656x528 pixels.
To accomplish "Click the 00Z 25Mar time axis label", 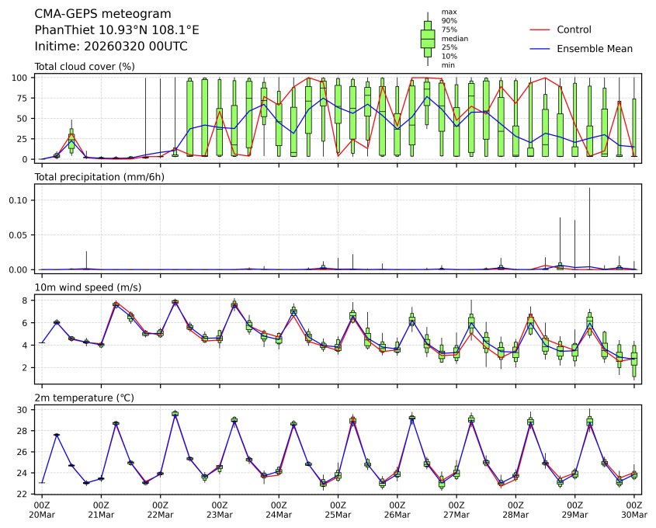I will (338, 510).
